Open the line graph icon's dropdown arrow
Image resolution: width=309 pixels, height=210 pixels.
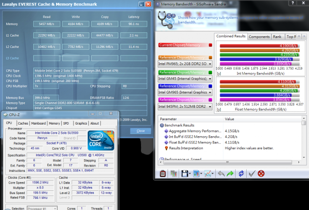(x=212, y=174)
